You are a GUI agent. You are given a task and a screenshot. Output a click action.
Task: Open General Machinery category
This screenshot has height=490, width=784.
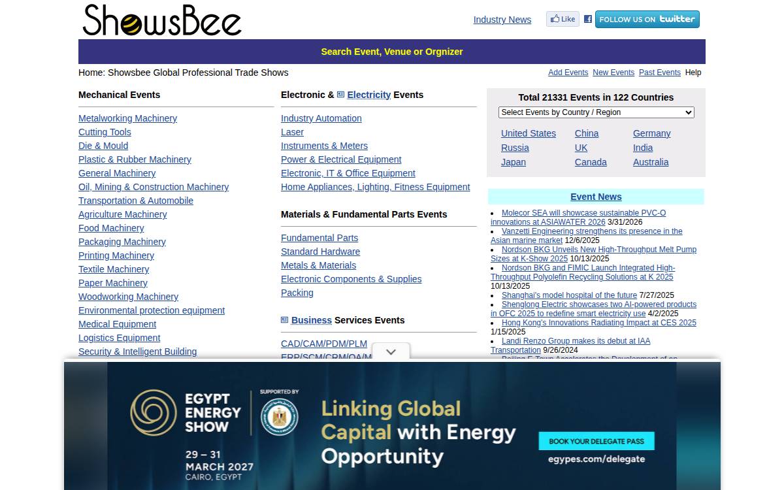117,173
